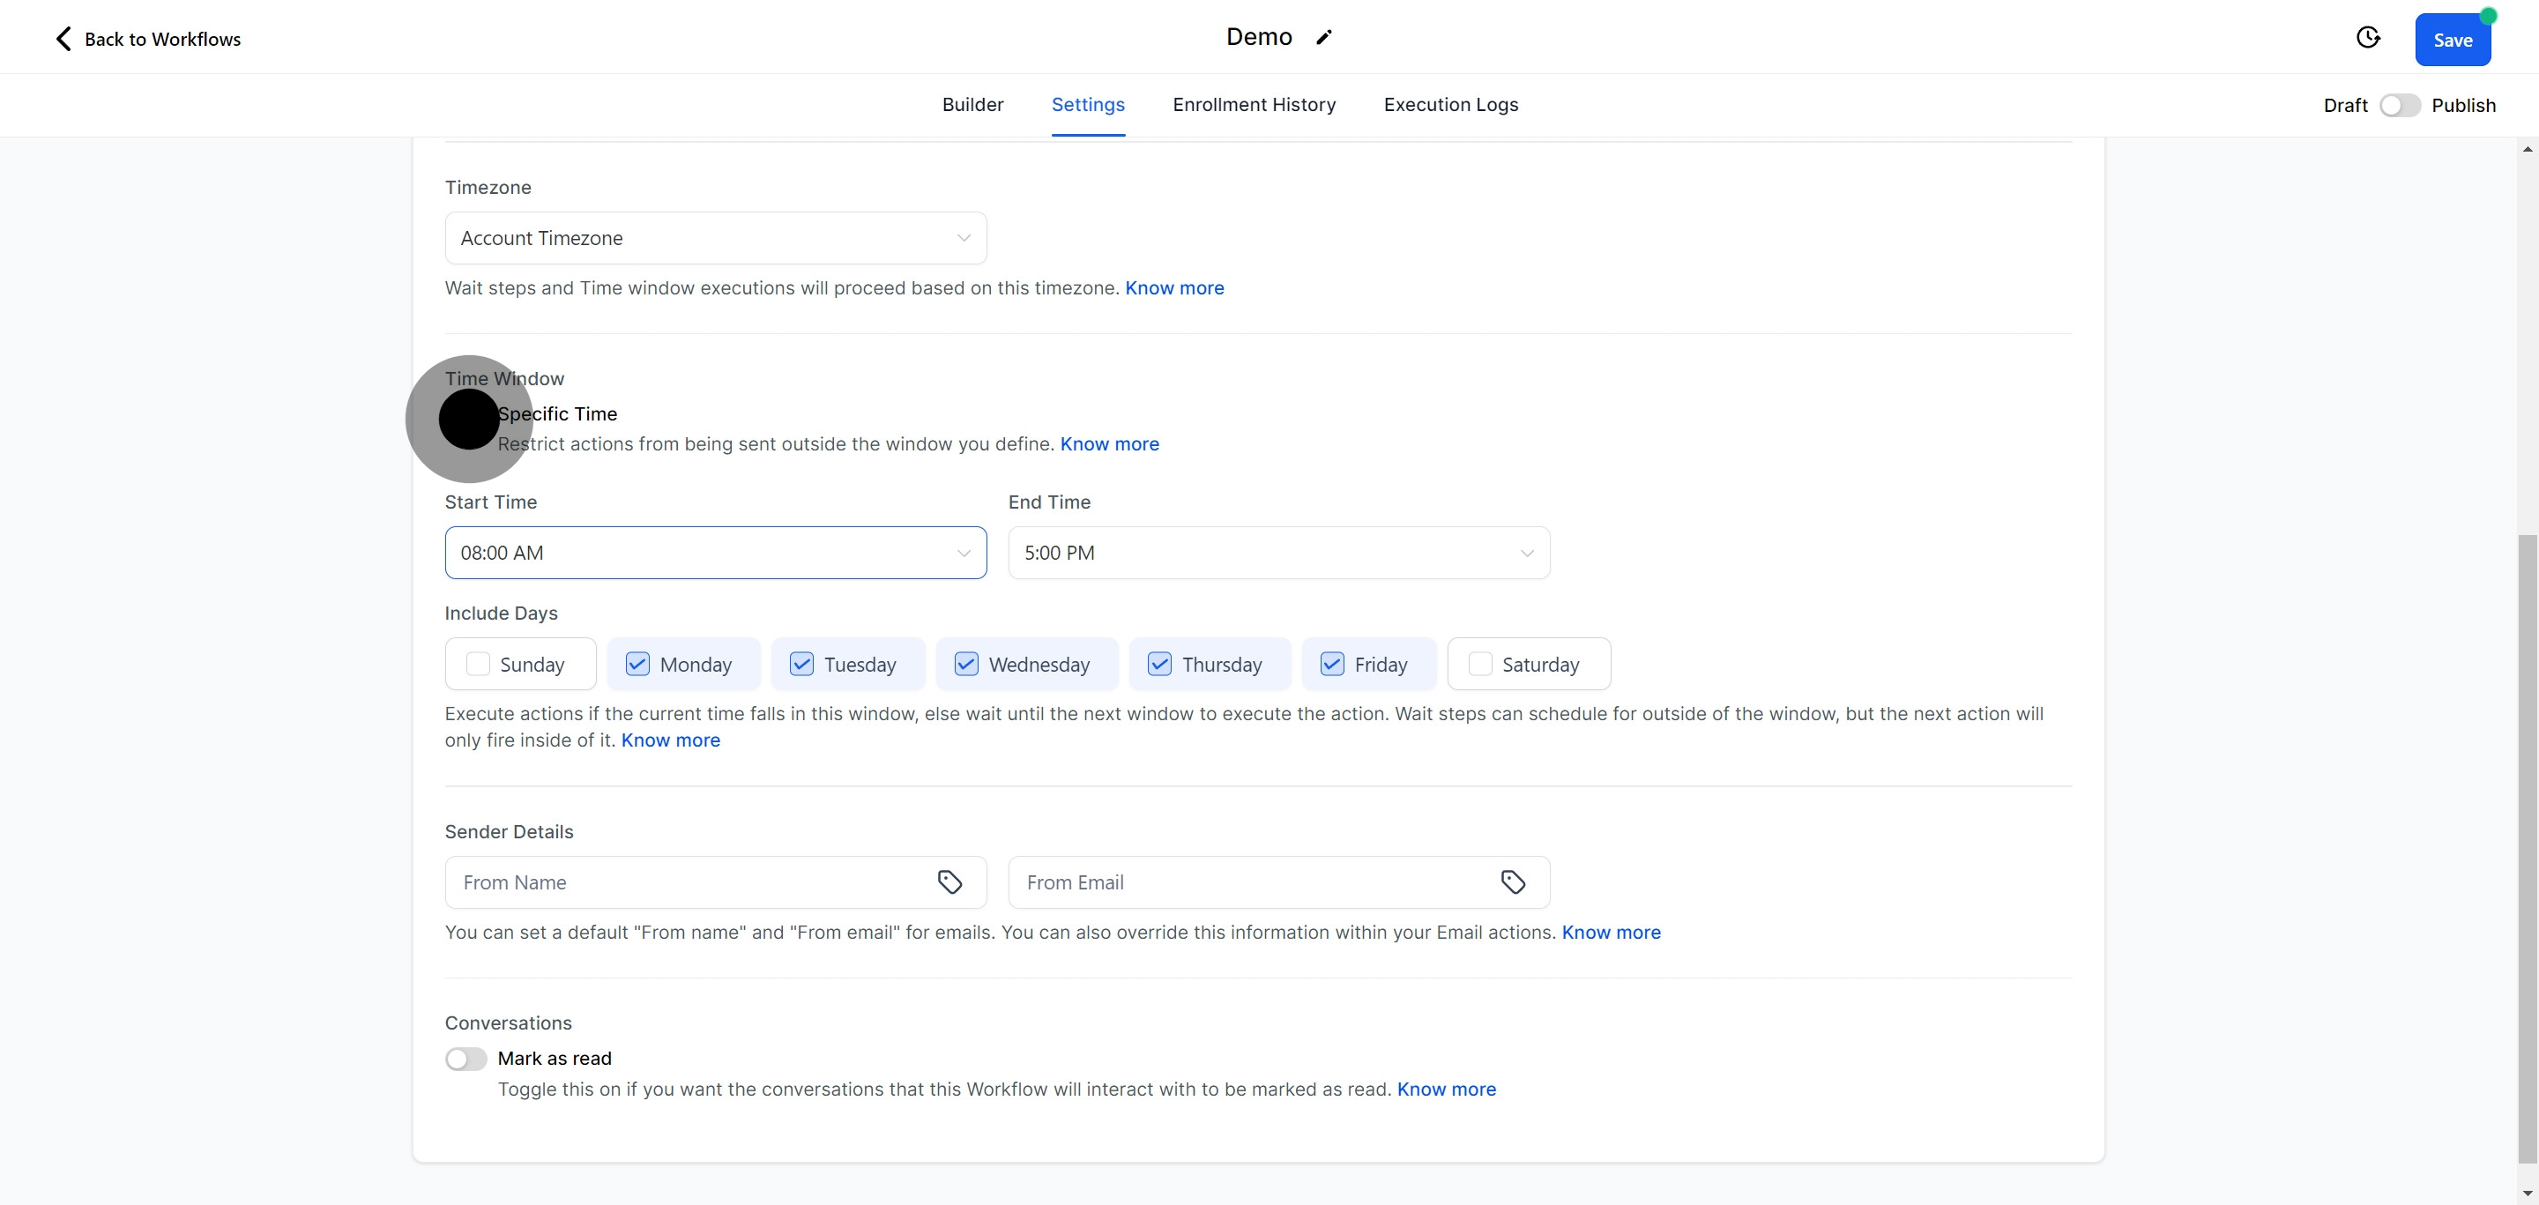
Task: Expand the Start Time dropdown
Action: (x=715, y=553)
